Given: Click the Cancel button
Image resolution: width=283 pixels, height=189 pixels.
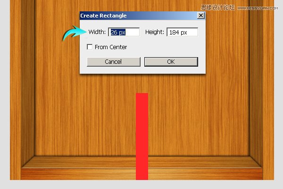Looking at the screenshot, I should [114, 62].
